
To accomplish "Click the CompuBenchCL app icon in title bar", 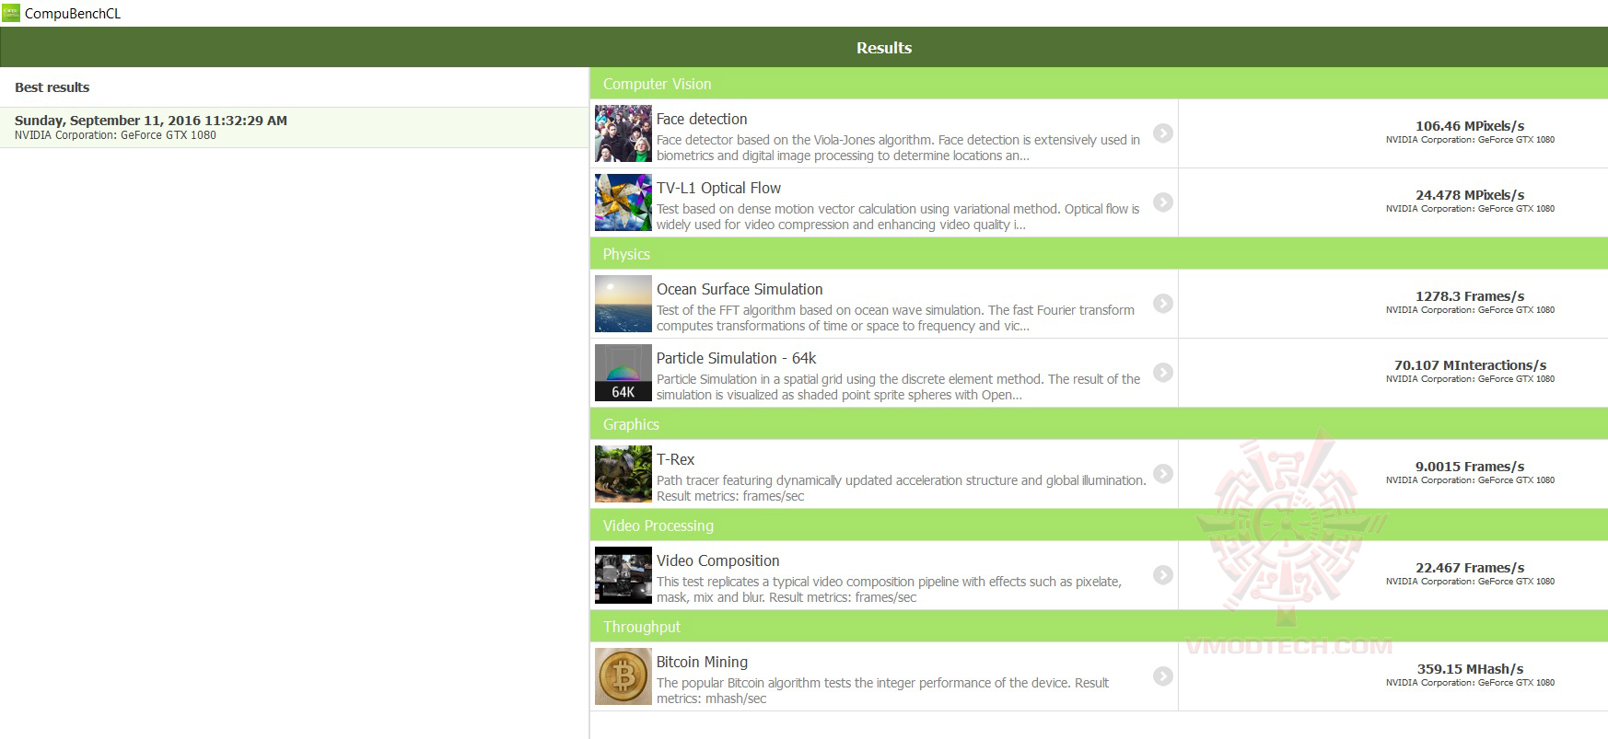I will [x=11, y=13].
